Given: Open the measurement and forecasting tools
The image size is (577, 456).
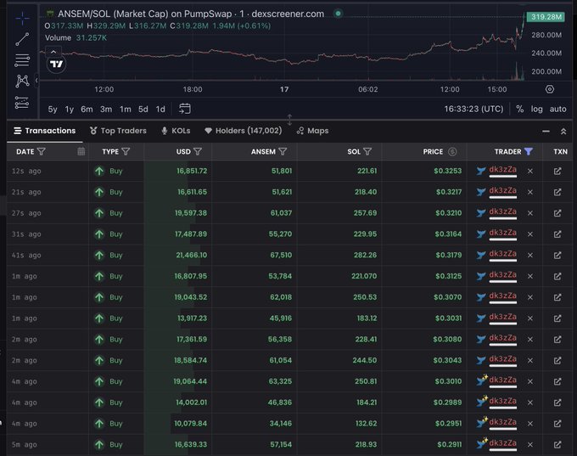Looking at the screenshot, I should pos(22,103).
